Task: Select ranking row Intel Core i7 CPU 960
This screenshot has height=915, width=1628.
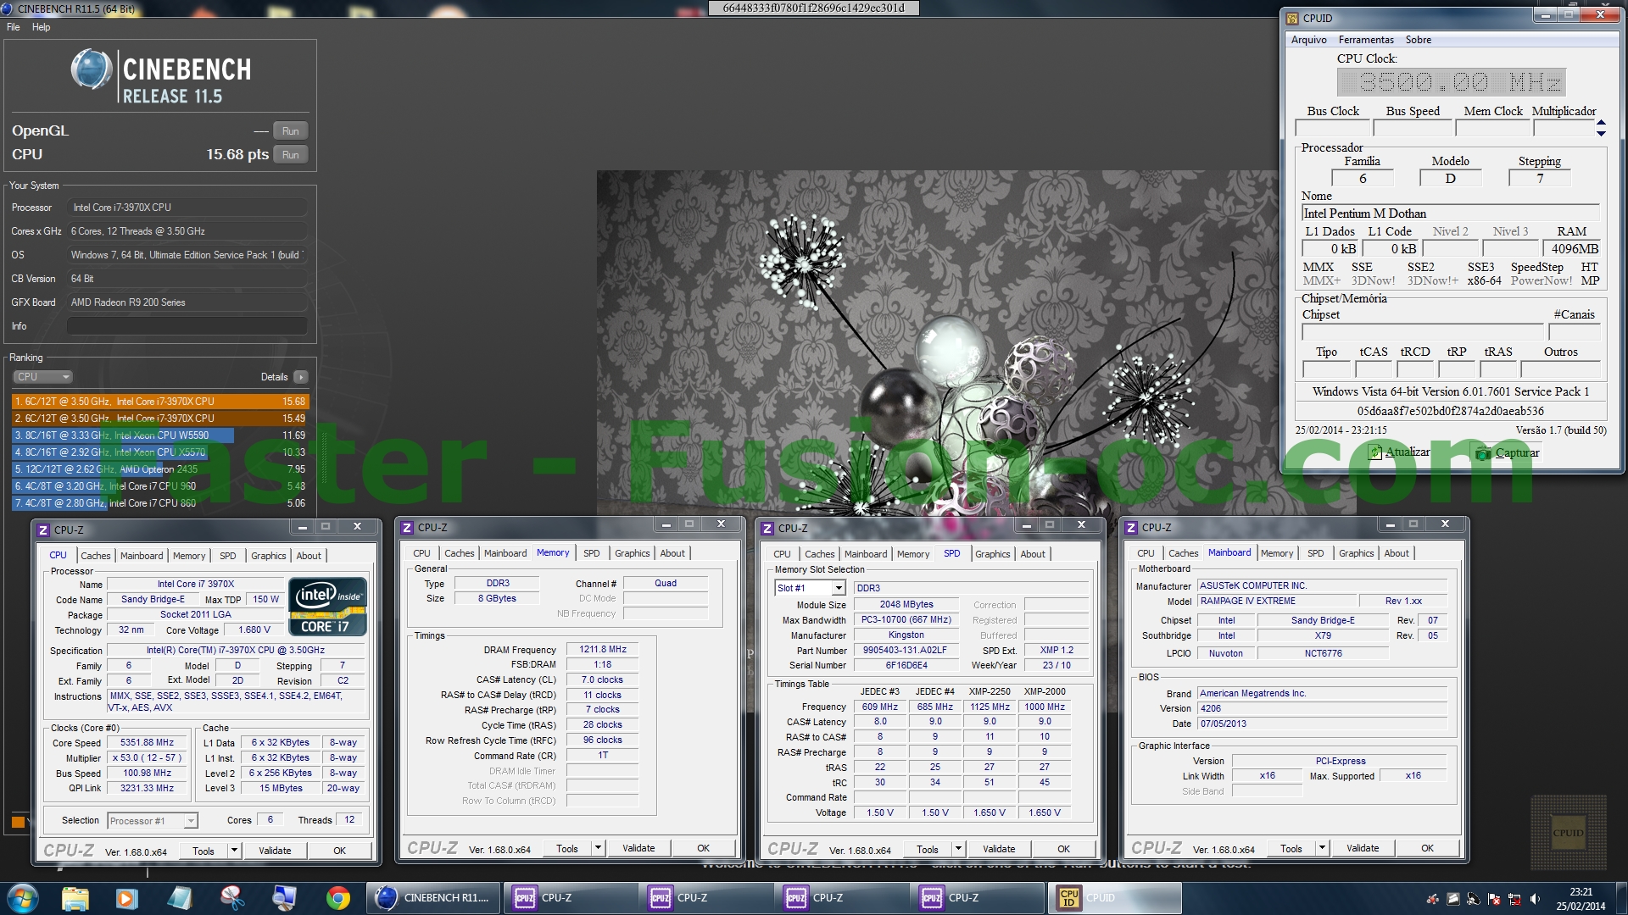Action: click(160, 486)
